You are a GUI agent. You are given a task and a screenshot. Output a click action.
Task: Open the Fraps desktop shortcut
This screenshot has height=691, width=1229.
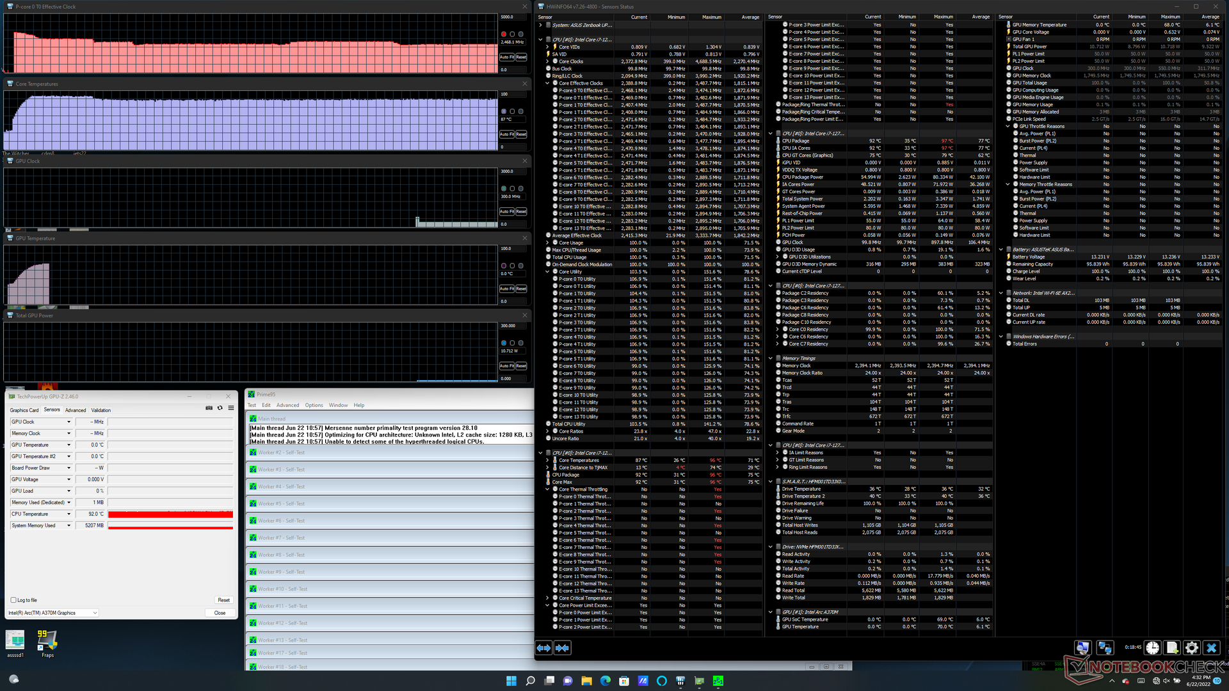click(47, 640)
